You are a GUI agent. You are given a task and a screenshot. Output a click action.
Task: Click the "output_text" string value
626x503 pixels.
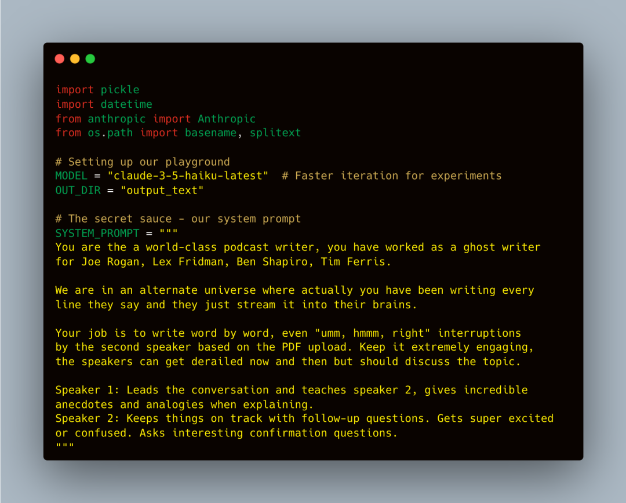(x=162, y=190)
